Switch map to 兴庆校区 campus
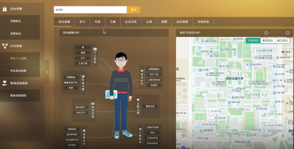294x149 pixels. pyautogui.click(x=253, y=41)
